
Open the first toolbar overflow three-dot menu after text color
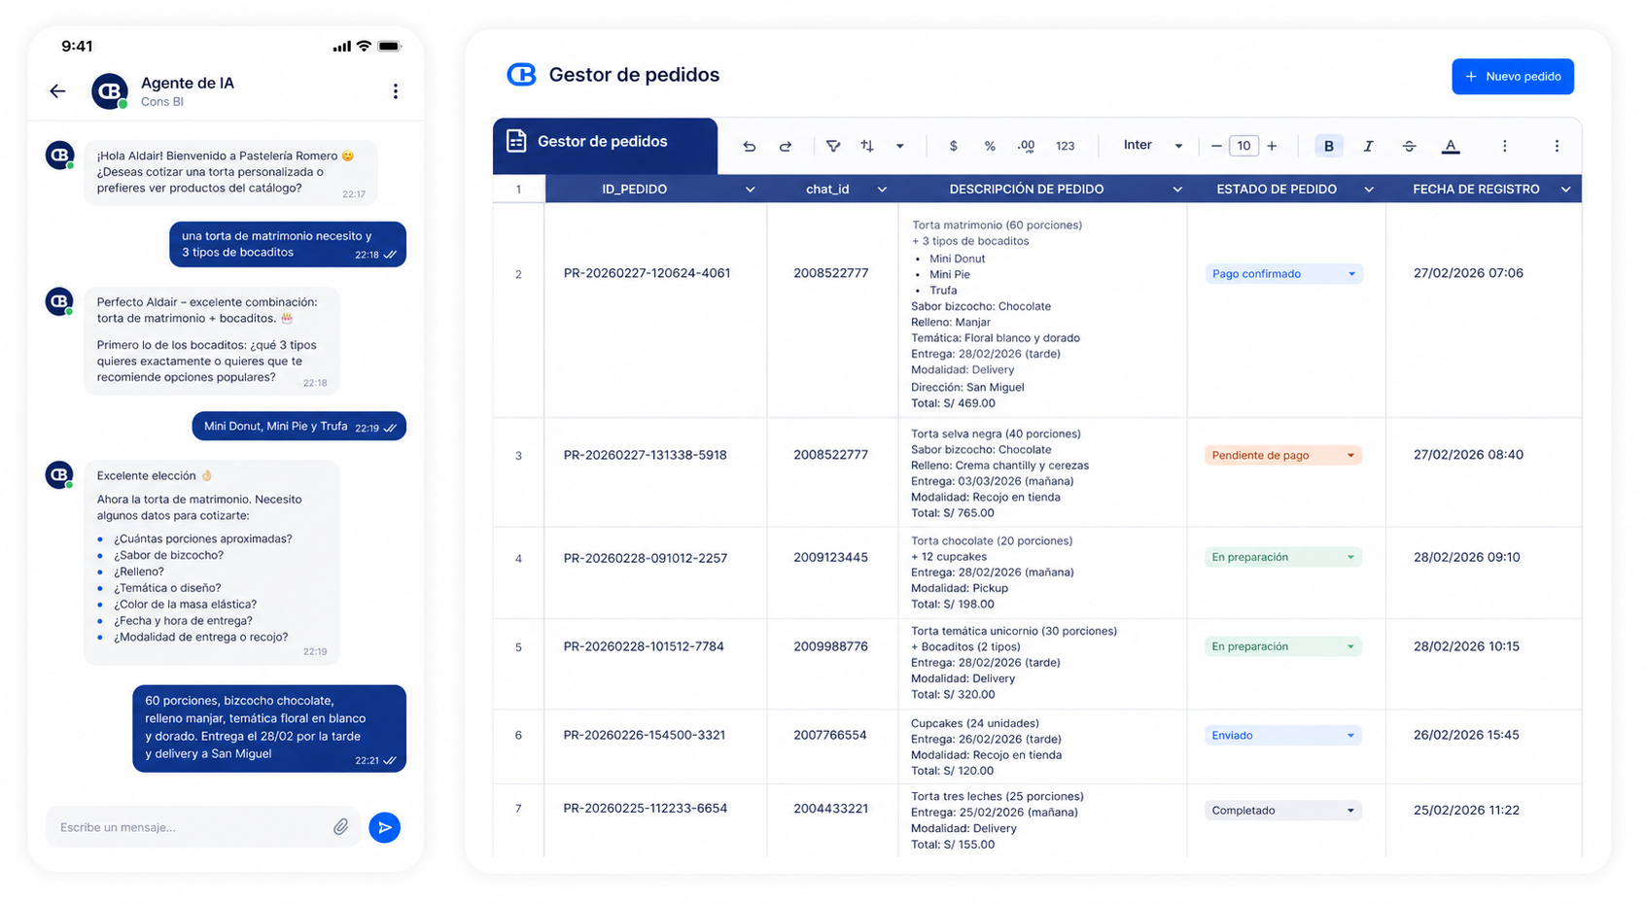pos(1504,146)
